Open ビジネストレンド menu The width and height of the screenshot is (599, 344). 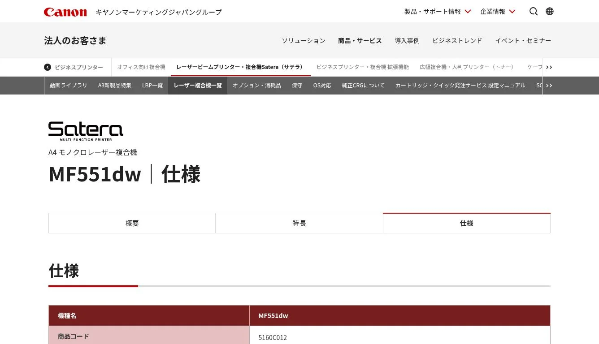(x=457, y=41)
